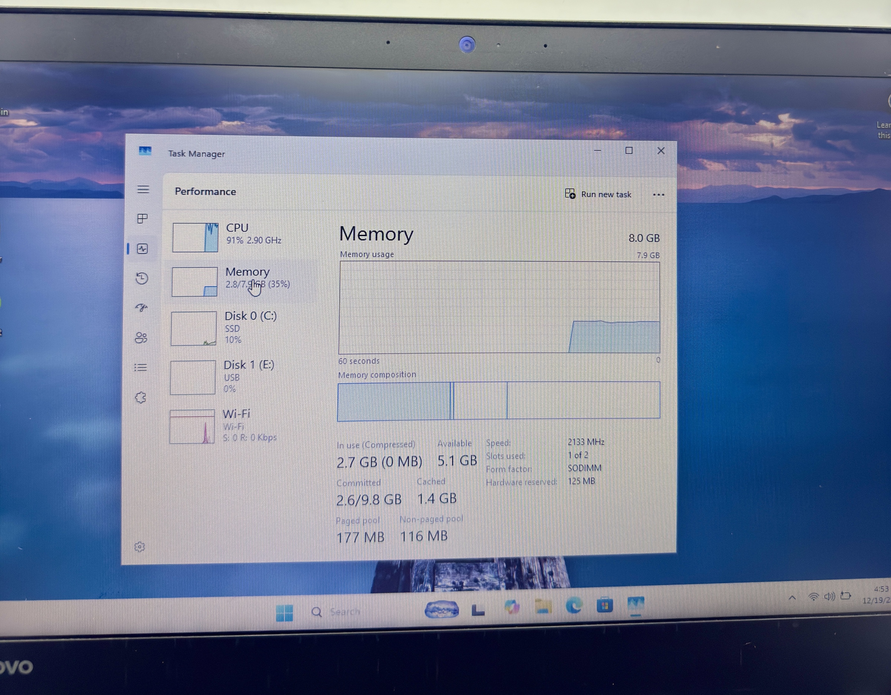The image size is (891, 695).
Task: Open the hamburger navigation menu
Action: (143, 189)
